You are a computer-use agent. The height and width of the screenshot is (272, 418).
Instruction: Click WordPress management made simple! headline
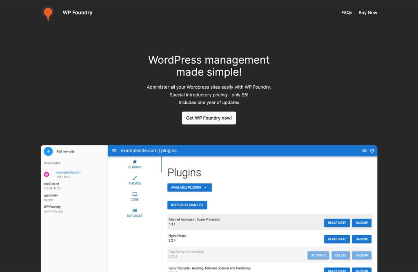[x=209, y=66]
